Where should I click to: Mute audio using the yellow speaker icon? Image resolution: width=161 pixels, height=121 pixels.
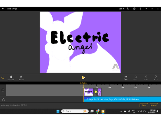(x=3, y=78)
